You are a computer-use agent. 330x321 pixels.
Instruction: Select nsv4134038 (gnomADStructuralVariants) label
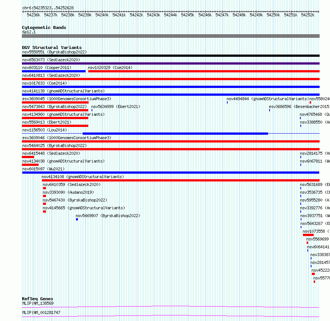63,161
